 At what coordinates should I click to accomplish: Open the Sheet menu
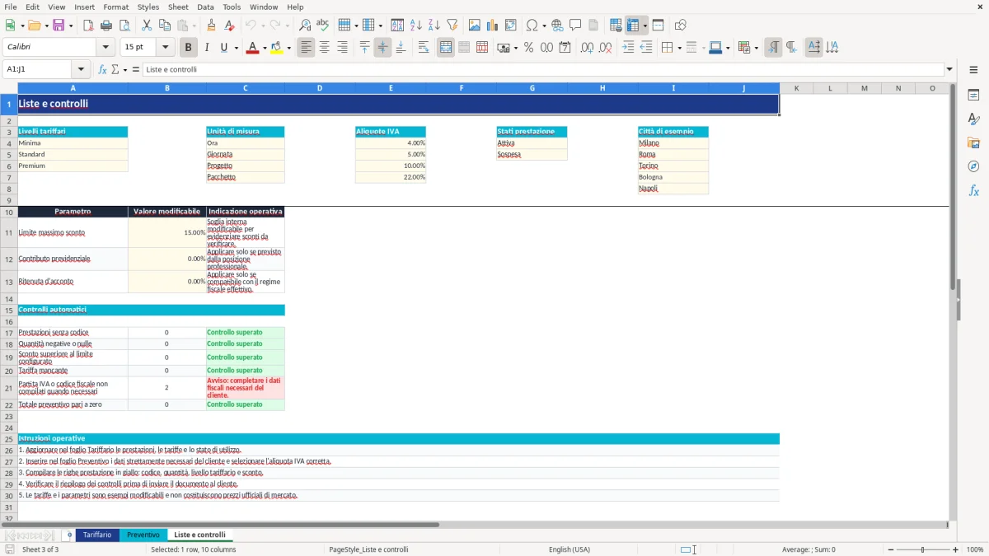coord(178,7)
